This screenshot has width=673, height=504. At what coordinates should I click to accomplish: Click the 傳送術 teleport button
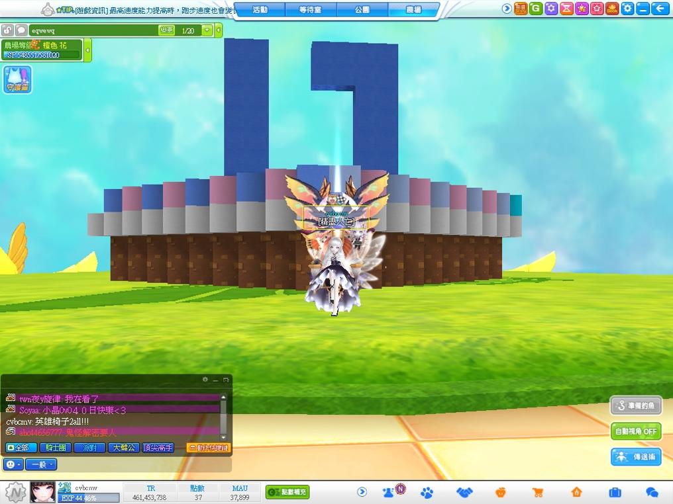pos(636,456)
